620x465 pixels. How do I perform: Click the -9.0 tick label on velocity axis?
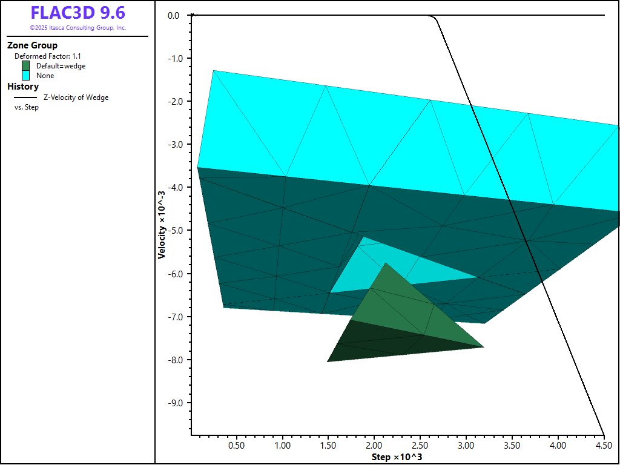tap(174, 403)
